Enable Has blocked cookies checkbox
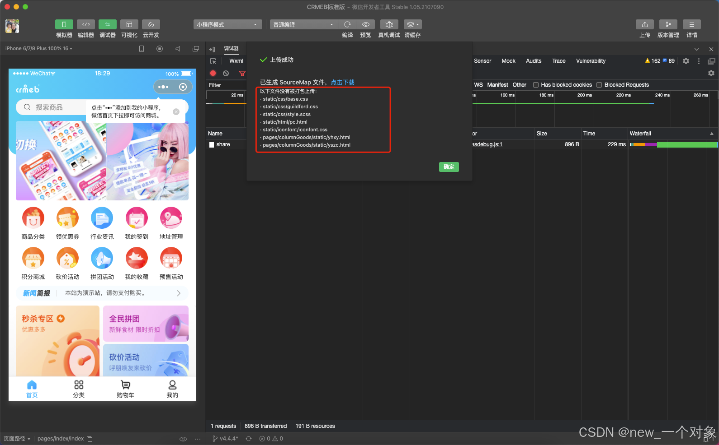Image resolution: width=719 pixels, height=445 pixels. tap(536, 85)
